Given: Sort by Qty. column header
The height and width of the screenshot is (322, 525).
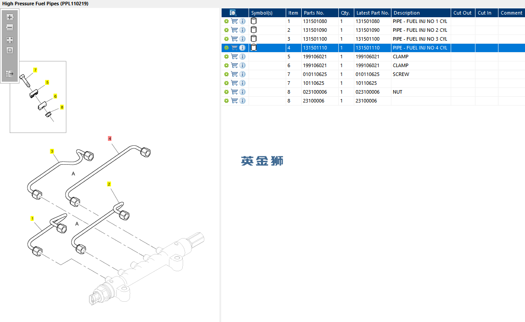Looking at the screenshot, I should click(x=346, y=13).
